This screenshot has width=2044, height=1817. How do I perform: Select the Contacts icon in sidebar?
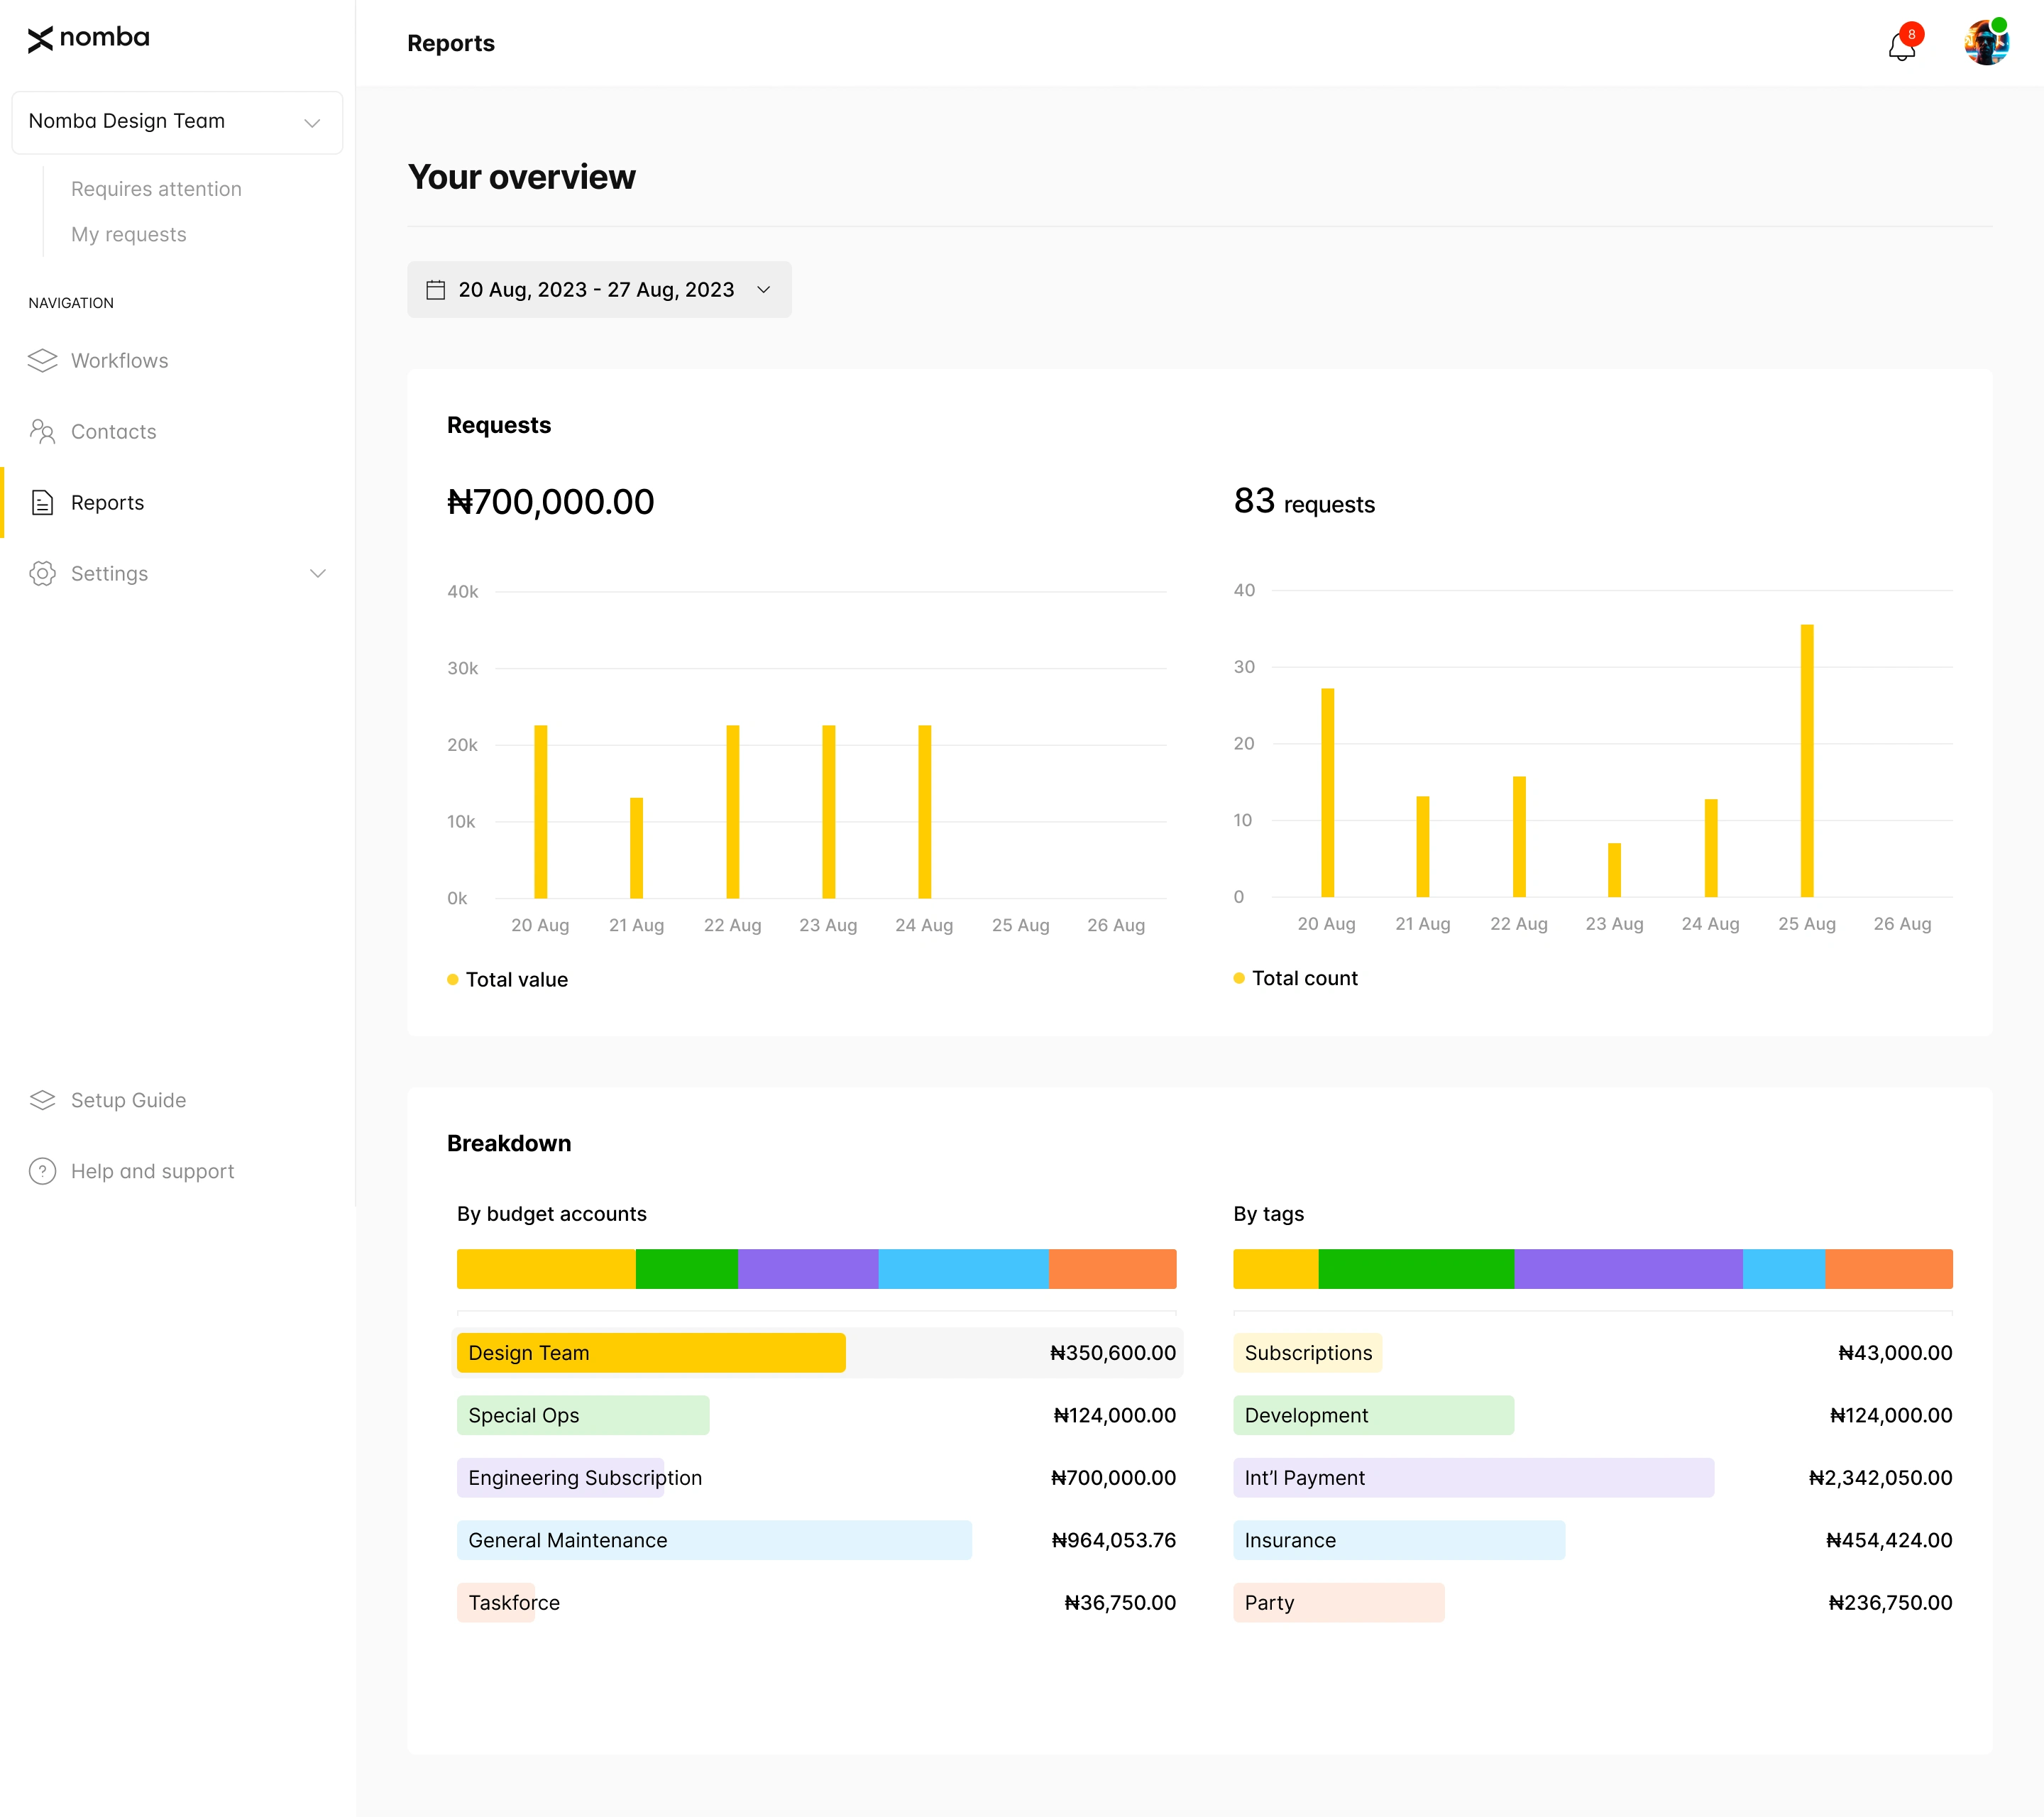click(43, 431)
